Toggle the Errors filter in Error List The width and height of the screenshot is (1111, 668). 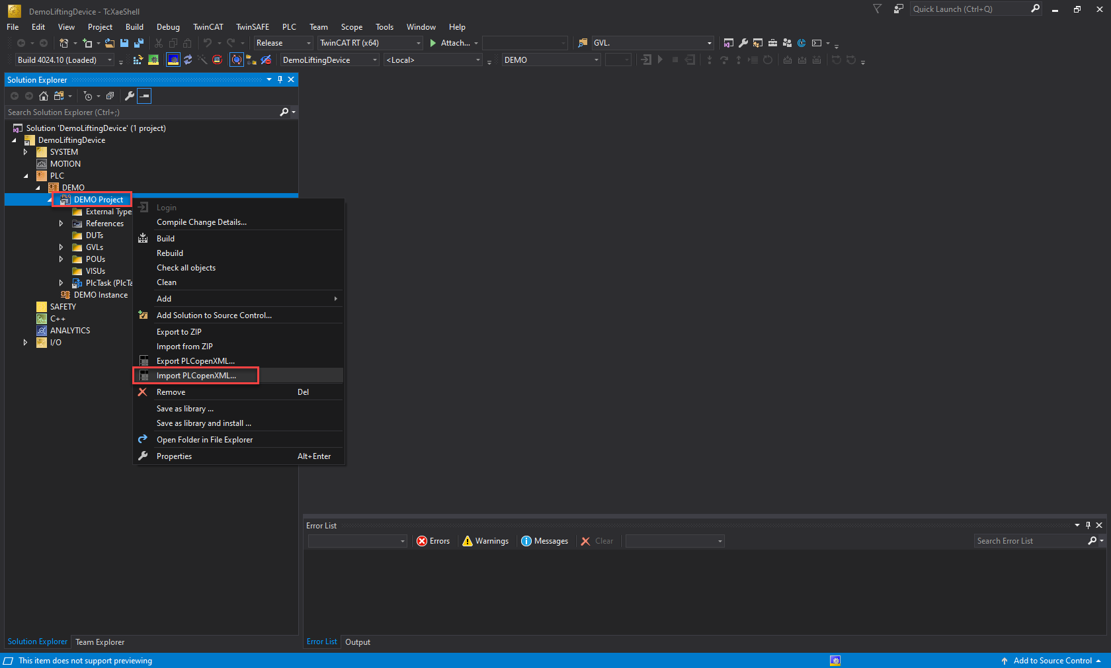click(x=434, y=541)
